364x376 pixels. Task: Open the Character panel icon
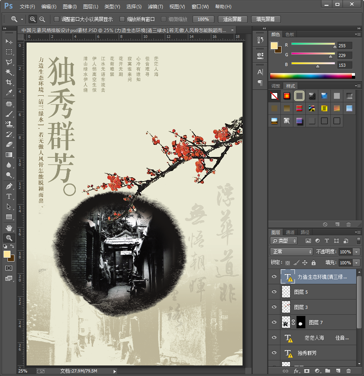pos(260,72)
